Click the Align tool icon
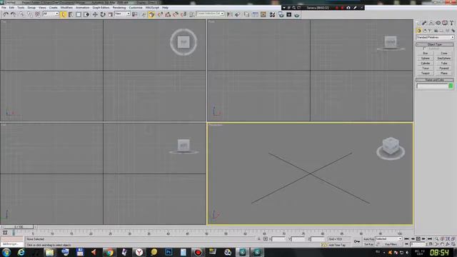 click(x=238, y=14)
